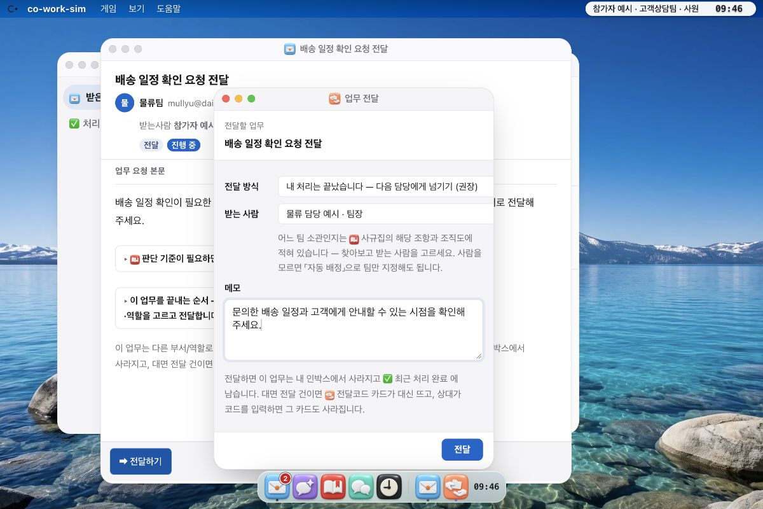The height and width of the screenshot is (509, 763).
Task: Click the handoff icon in the 업무 전달 title bar
Action: tap(334, 99)
